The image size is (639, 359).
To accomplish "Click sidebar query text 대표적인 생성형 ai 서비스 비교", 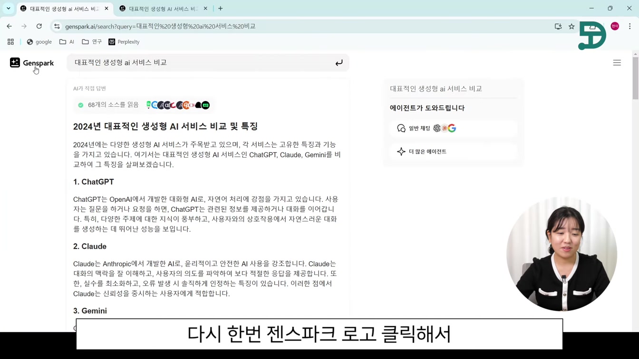I will (436, 89).
